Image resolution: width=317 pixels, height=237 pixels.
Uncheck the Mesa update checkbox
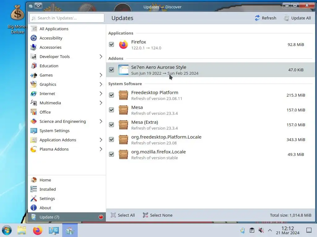[111, 110]
